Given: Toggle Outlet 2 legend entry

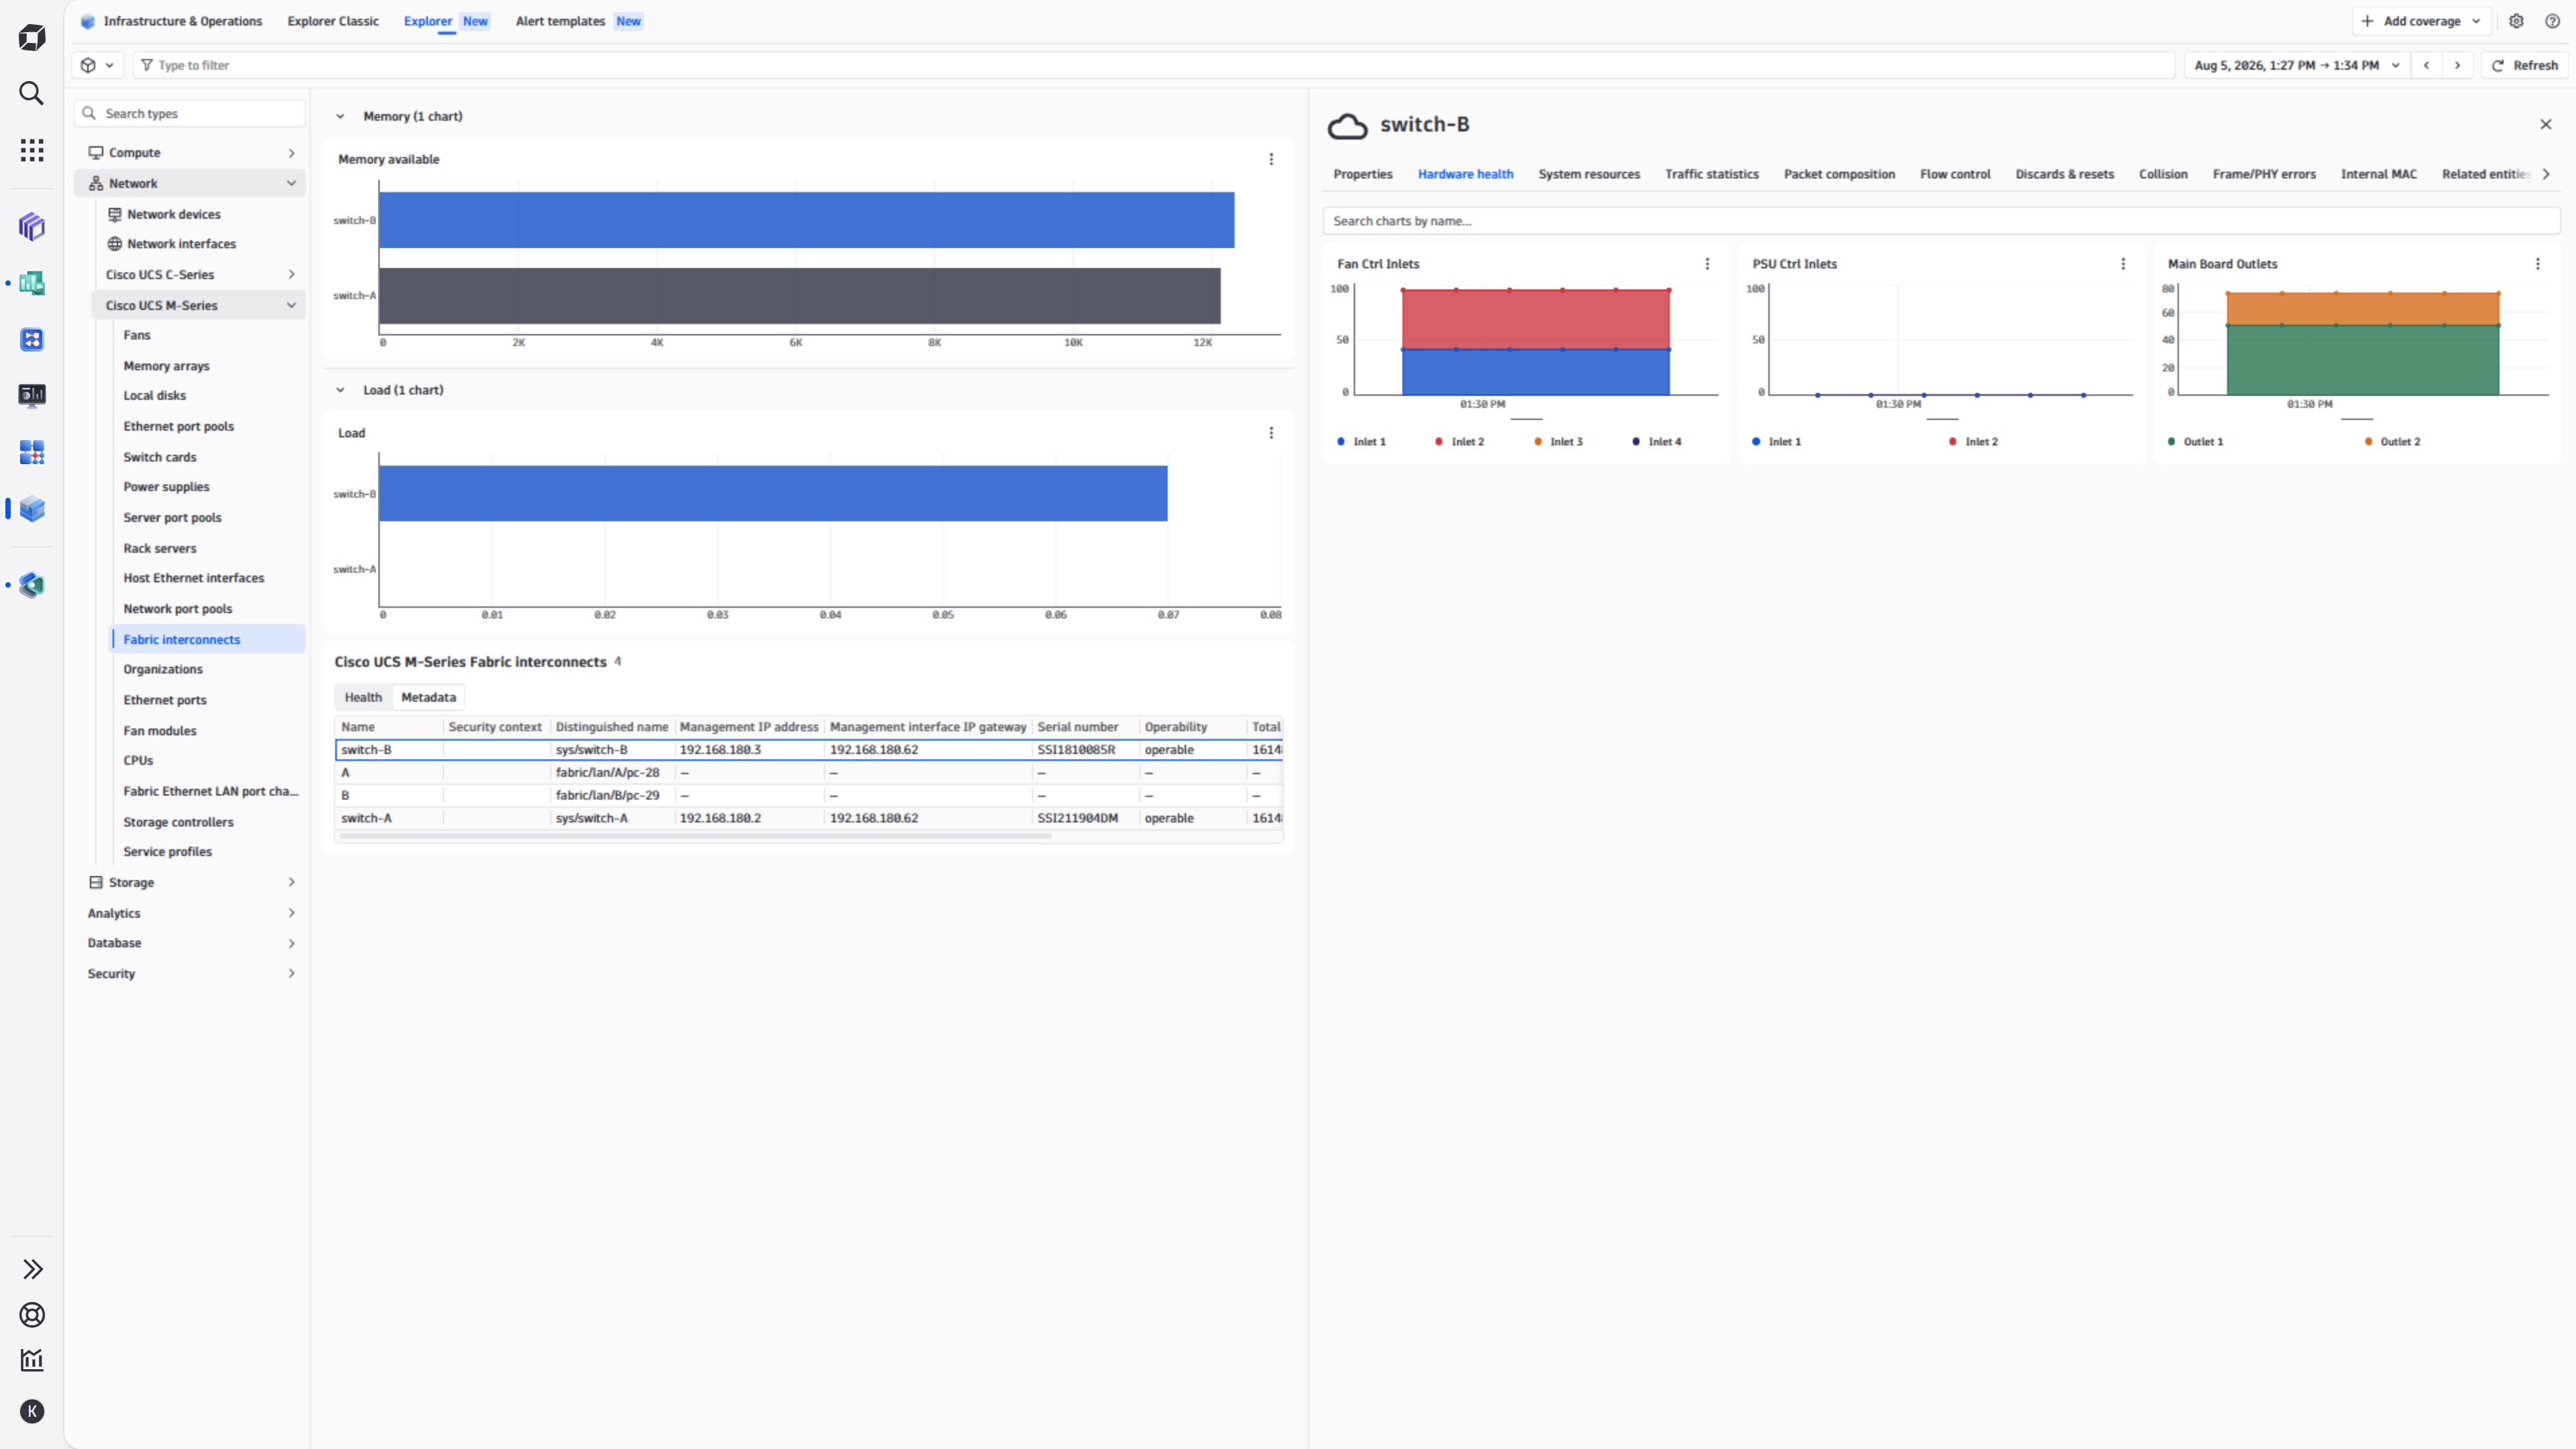Looking at the screenshot, I should tap(2392, 441).
